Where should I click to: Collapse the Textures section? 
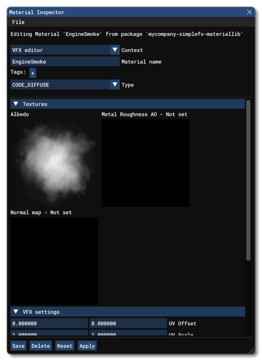(x=16, y=104)
